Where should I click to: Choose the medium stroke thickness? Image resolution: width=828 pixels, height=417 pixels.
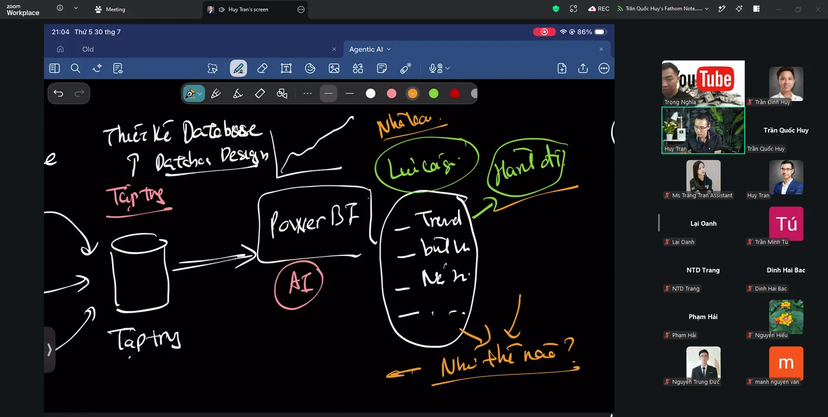click(x=329, y=94)
